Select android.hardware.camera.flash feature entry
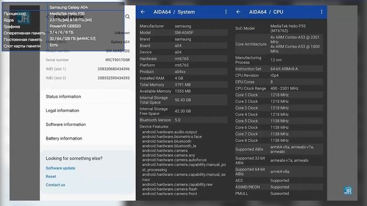 [x=170, y=189]
